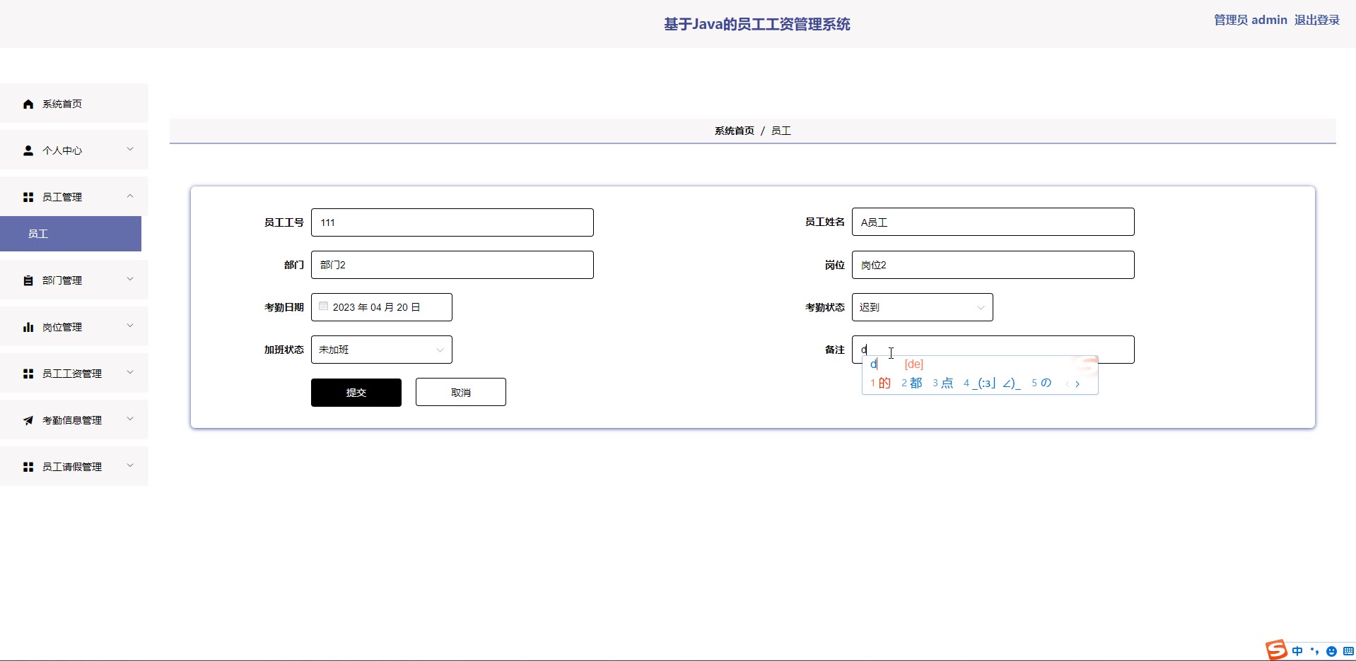Viewport: 1356px width, 661px height.
Task: Expand the 岗位管理 menu chevron
Action: point(130,326)
